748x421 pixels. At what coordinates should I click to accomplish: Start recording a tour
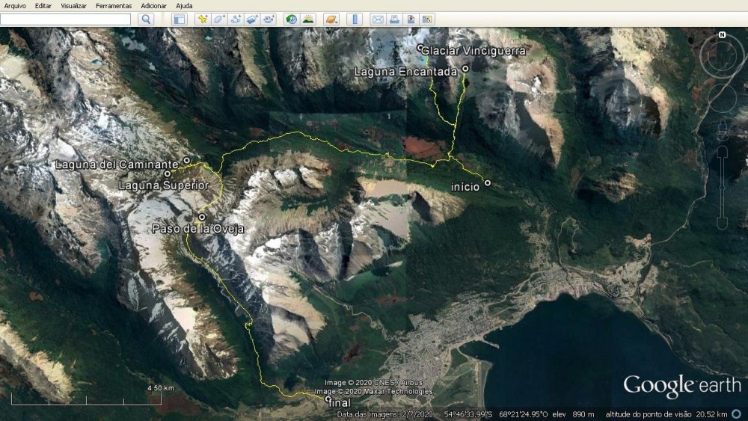pos(269,19)
